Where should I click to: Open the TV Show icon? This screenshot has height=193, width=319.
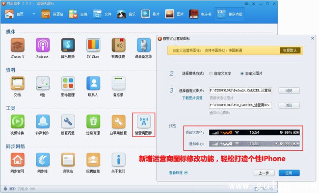pyautogui.click(x=93, y=45)
